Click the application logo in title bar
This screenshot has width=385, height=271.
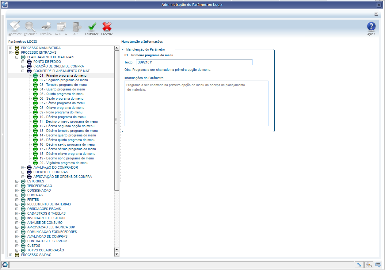tap(5, 5)
